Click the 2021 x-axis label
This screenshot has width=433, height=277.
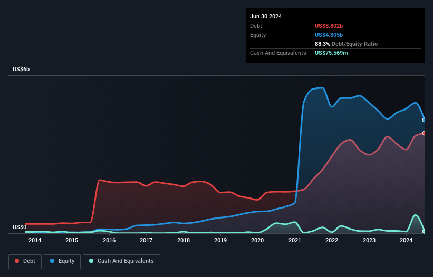[295, 240]
